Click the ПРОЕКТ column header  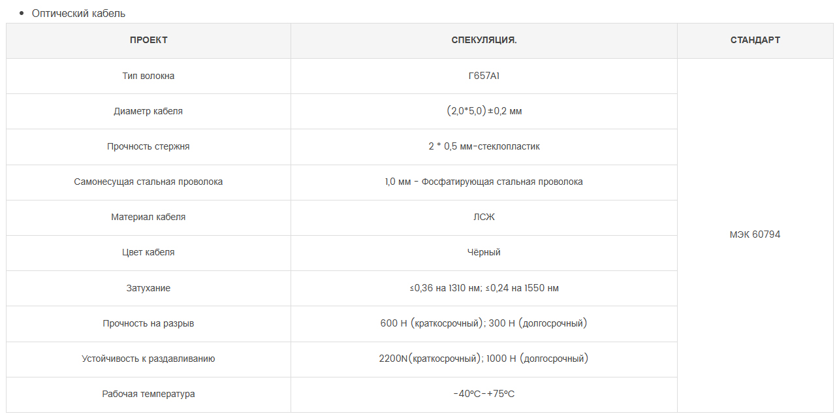click(148, 40)
